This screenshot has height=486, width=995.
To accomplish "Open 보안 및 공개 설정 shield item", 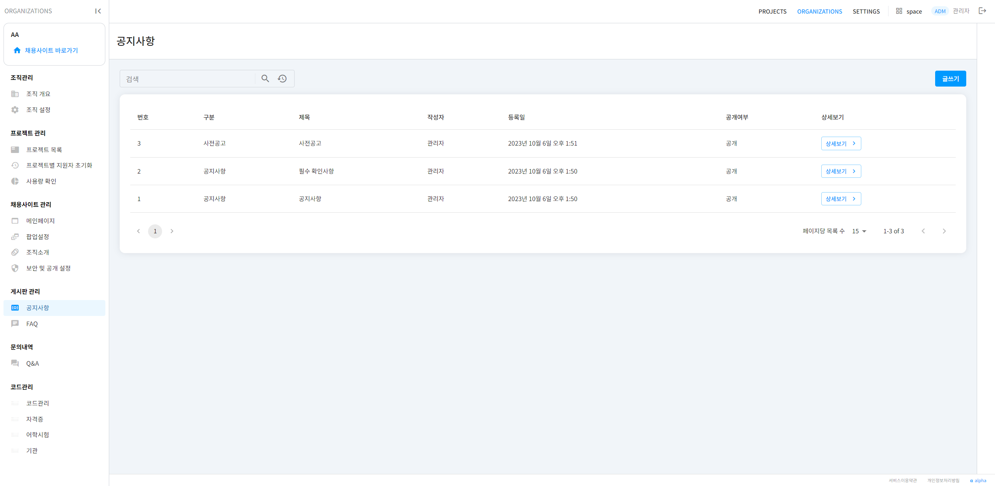I will pyautogui.click(x=15, y=268).
